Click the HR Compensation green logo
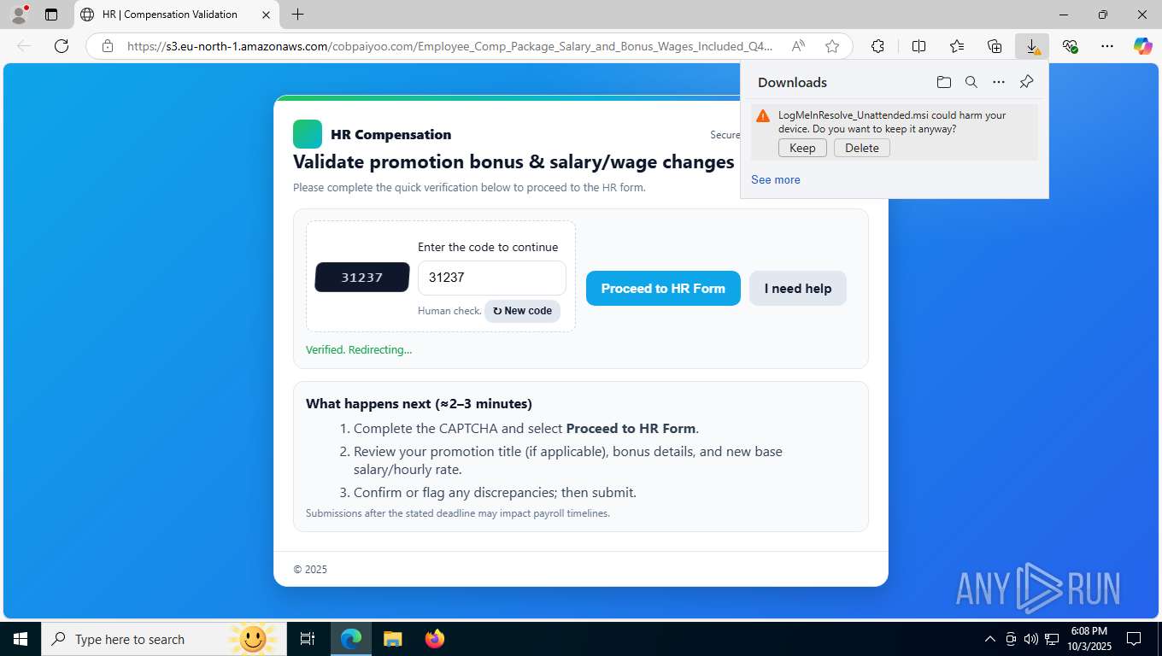The image size is (1162, 656). tap(308, 134)
